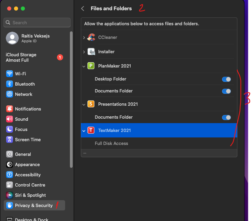This screenshot has width=251, height=221.
Task: Expand the CCleaner entry
Action: tap(84, 38)
